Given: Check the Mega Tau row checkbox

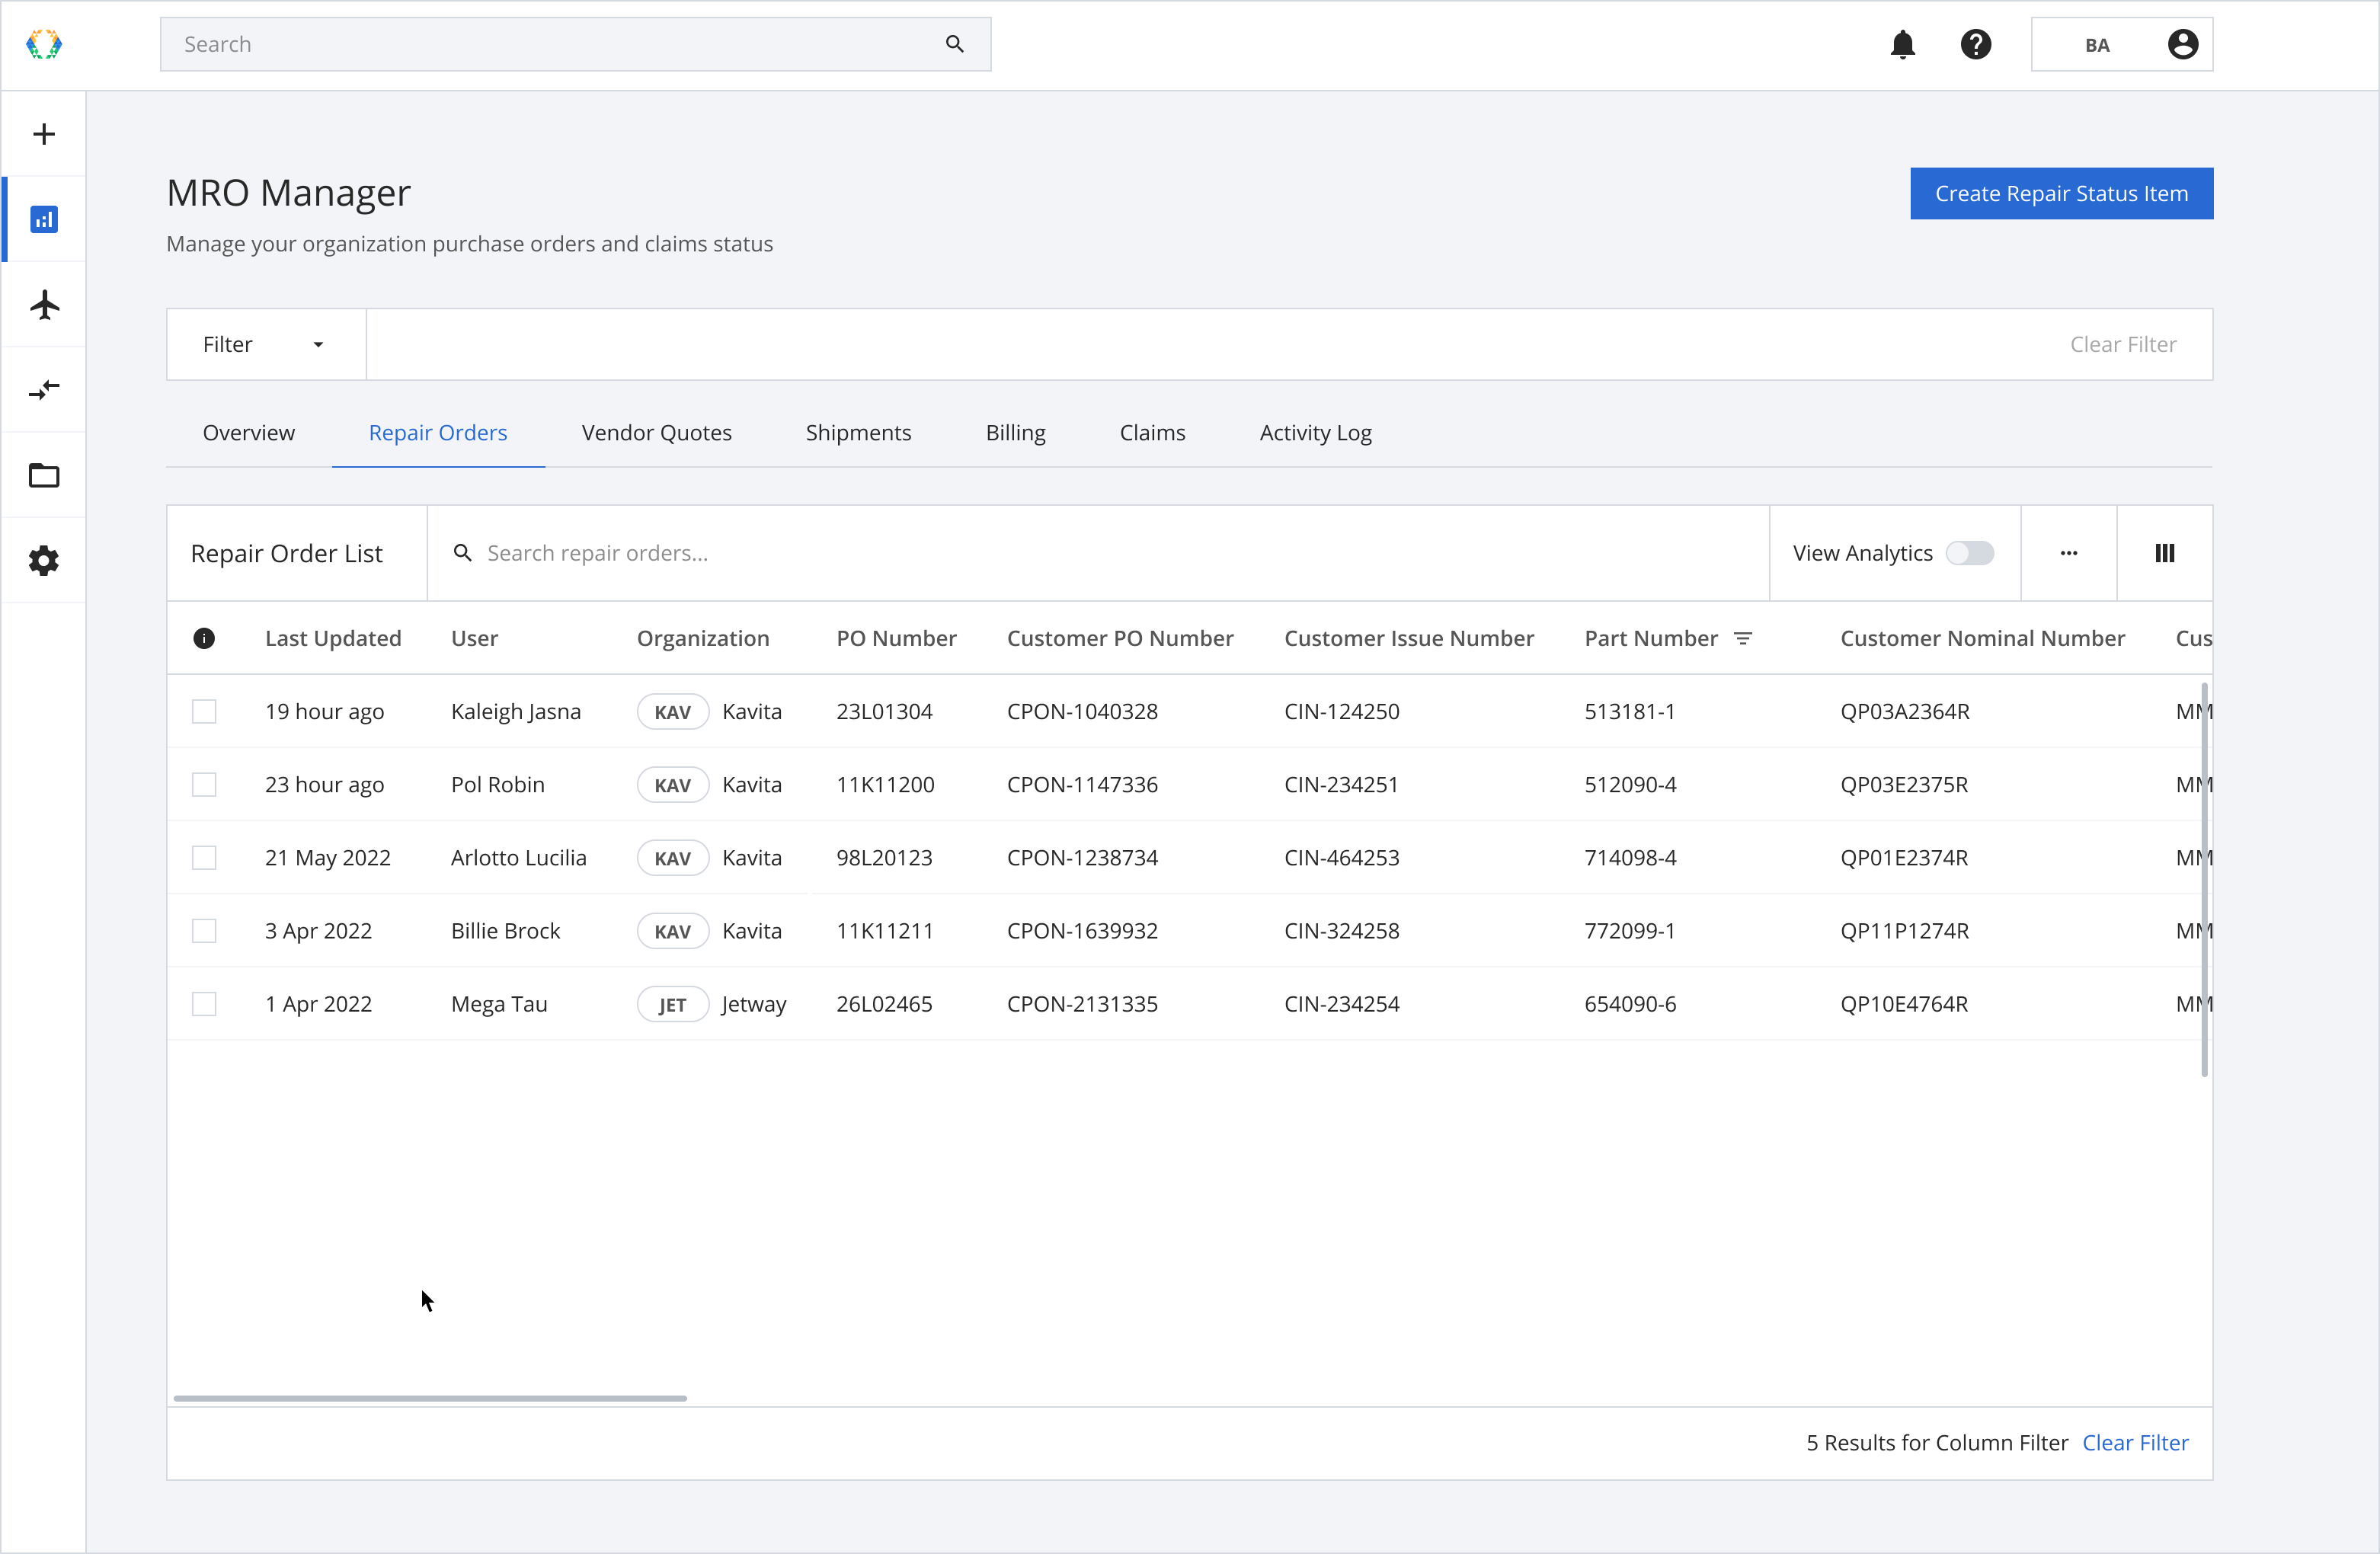Looking at the screenshot, I should [x=204, y=1003].
